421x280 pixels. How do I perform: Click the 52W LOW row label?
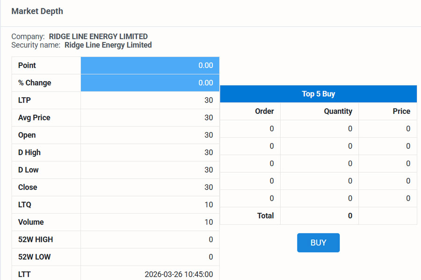click(35, 257)
